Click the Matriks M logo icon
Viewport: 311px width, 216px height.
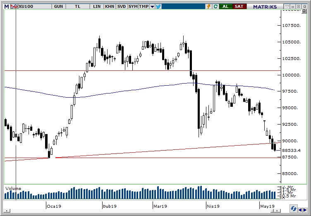tap(7, 7)
